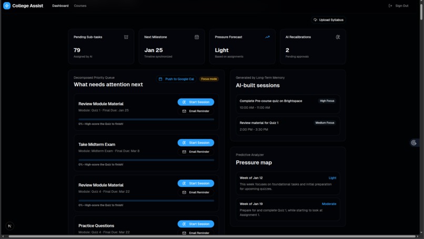Click the round N badge at bottom left

click(10, 226)
